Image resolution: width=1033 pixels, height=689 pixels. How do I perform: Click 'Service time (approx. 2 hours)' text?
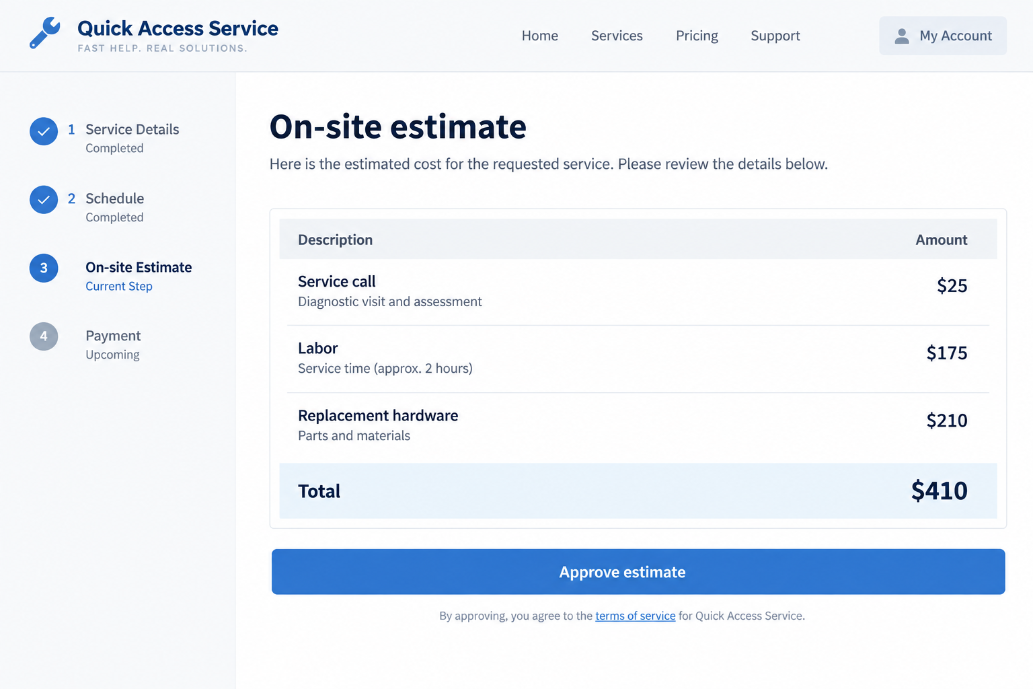tap(385, 369)
